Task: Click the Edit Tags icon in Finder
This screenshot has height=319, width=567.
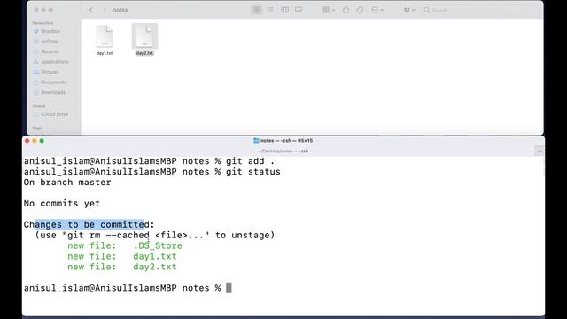Action: coord(360,10)
